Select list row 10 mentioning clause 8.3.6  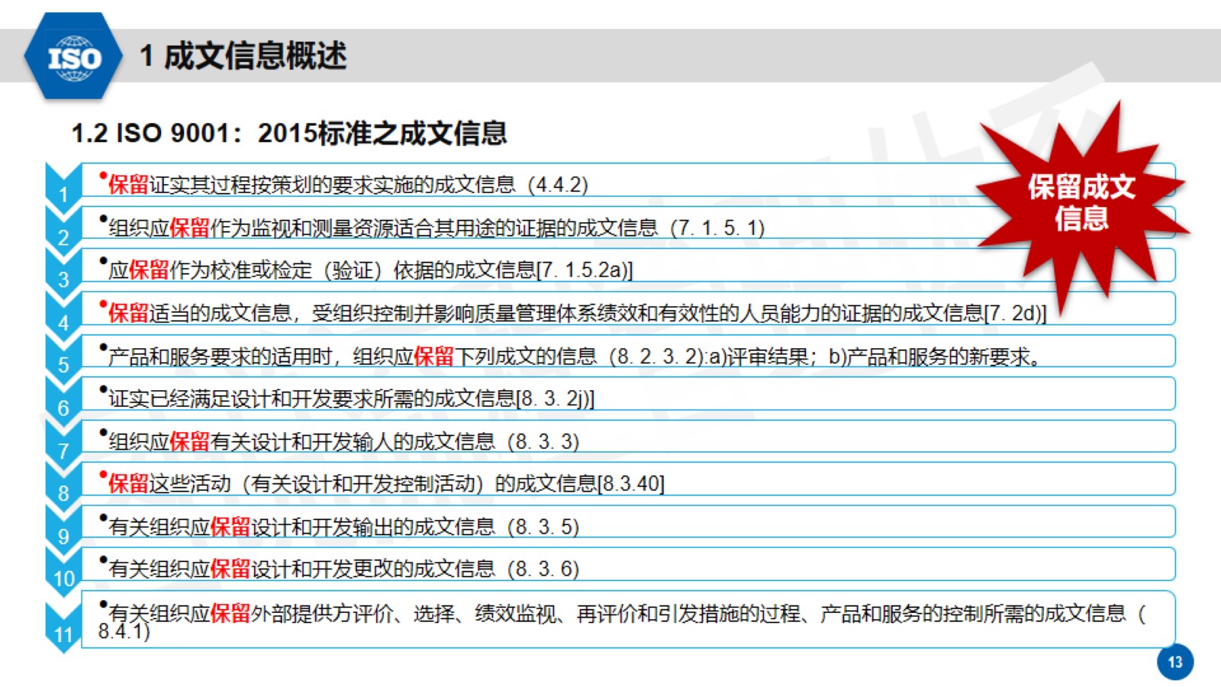[x=628, y=565]
